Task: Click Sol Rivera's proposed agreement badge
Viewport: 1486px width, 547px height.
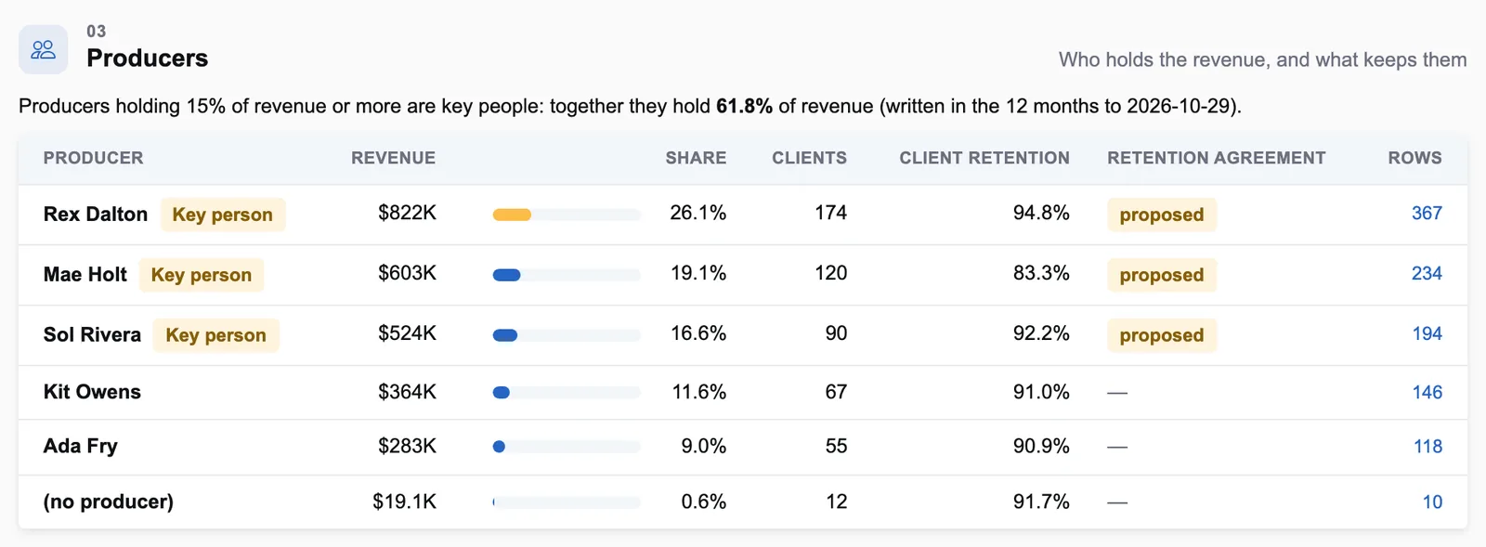Action: (x=1162, y=335)
